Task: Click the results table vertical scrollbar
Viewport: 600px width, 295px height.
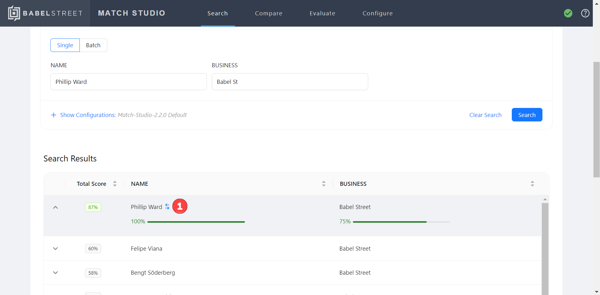Action: pos(545,249)
